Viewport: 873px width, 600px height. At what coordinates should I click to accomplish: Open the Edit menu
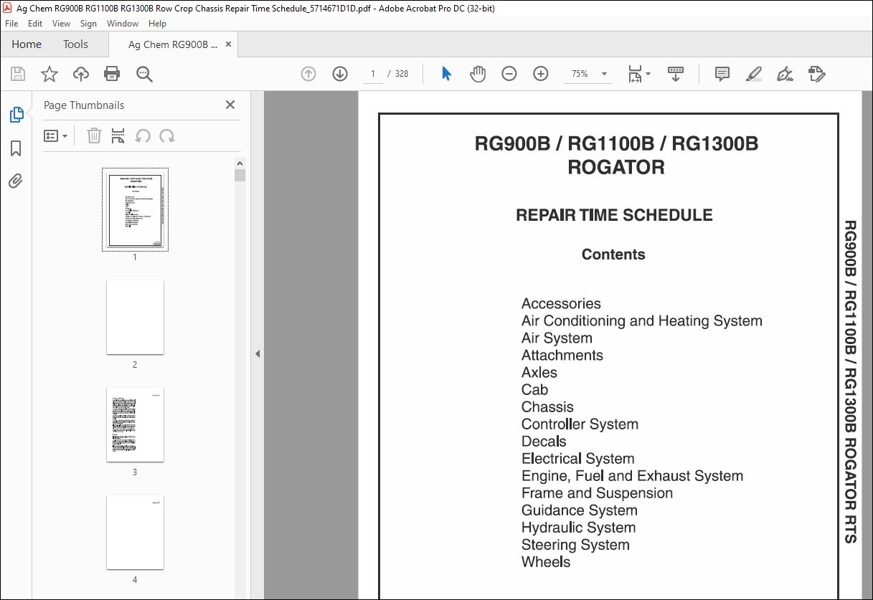pos(35,24)
